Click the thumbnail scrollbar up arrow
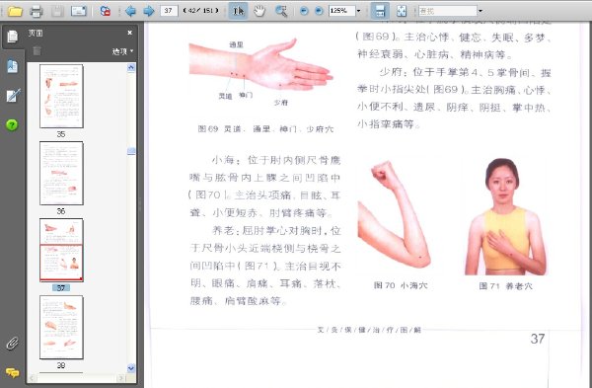This screenshot has width=592, height=388. click(131, 67)
